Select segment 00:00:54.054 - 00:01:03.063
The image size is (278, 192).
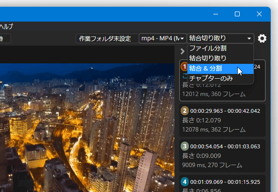point(222,156)
